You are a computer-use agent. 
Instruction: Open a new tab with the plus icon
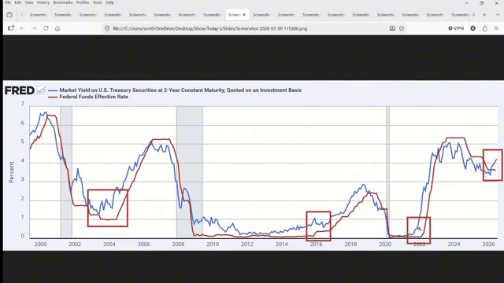pos(484,15)
